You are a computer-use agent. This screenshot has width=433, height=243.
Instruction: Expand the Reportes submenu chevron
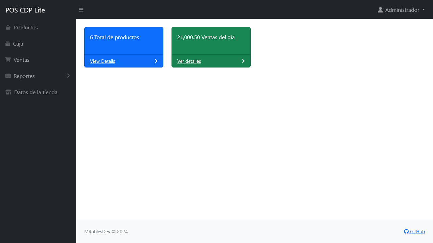point(68,76)
